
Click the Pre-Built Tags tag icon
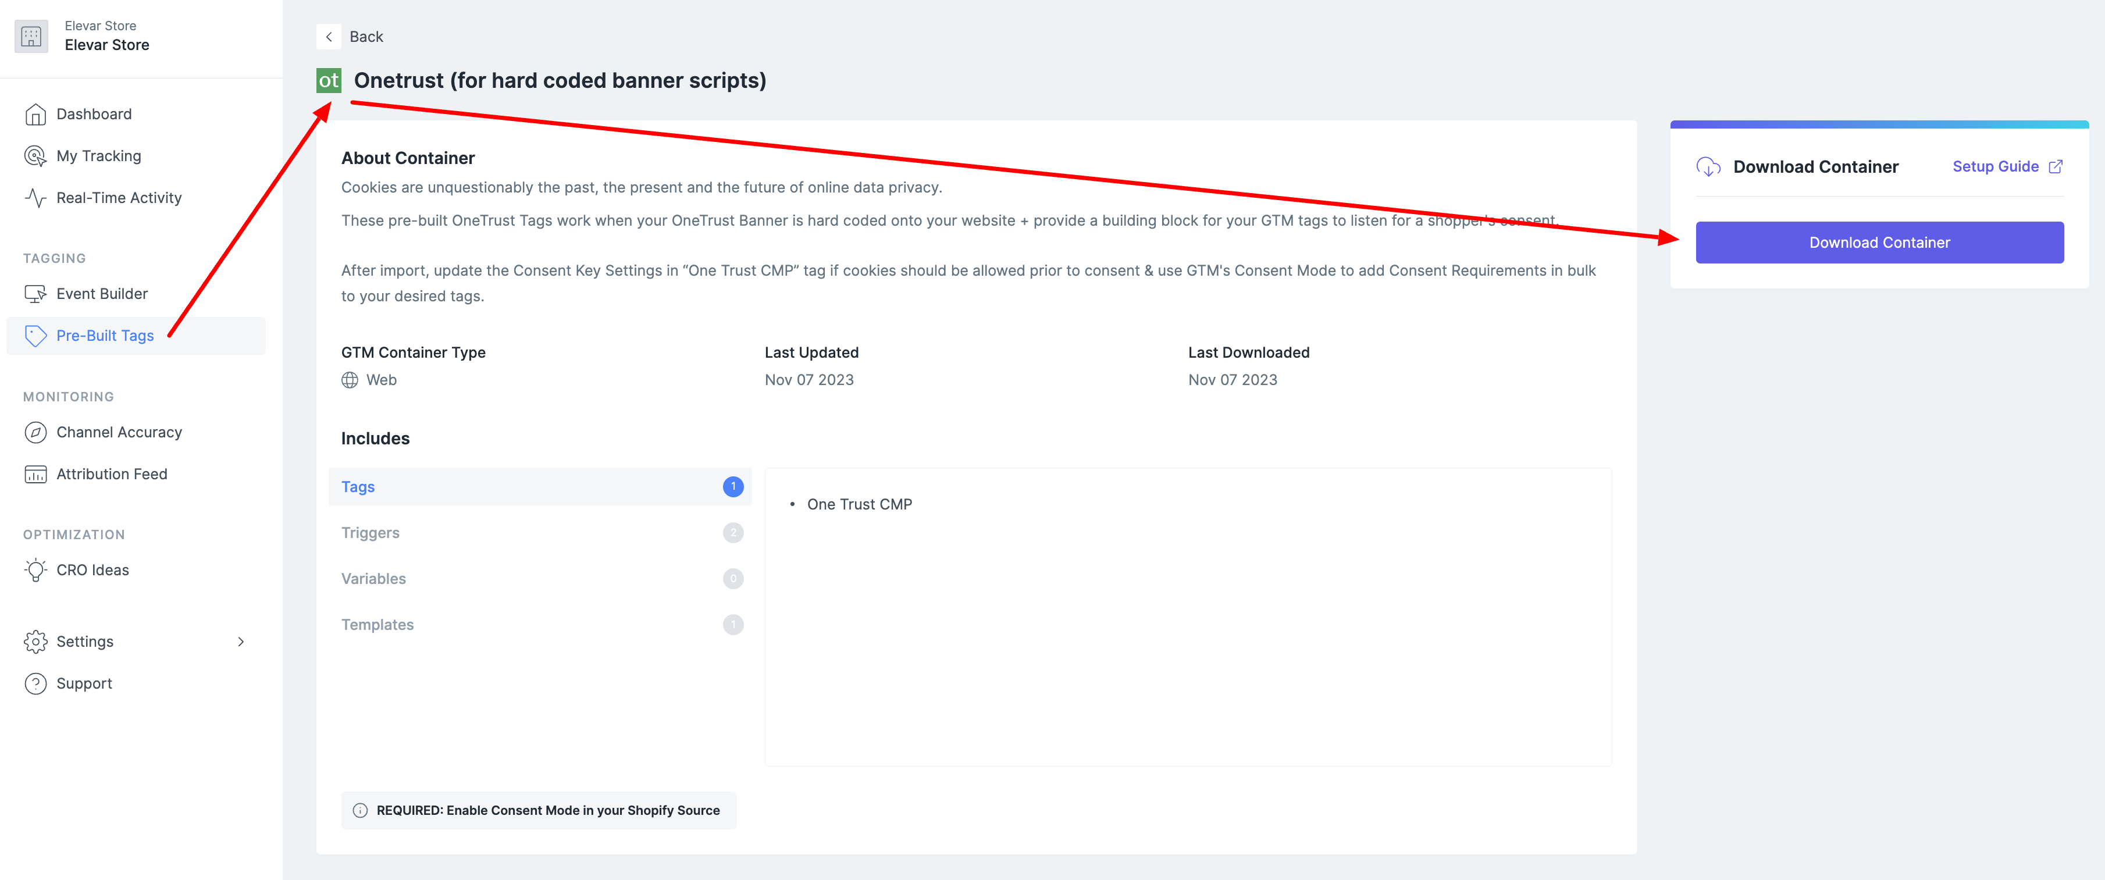point(35,336)
